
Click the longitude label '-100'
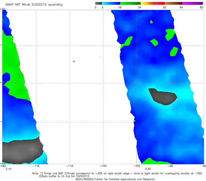tap(136, 166)
